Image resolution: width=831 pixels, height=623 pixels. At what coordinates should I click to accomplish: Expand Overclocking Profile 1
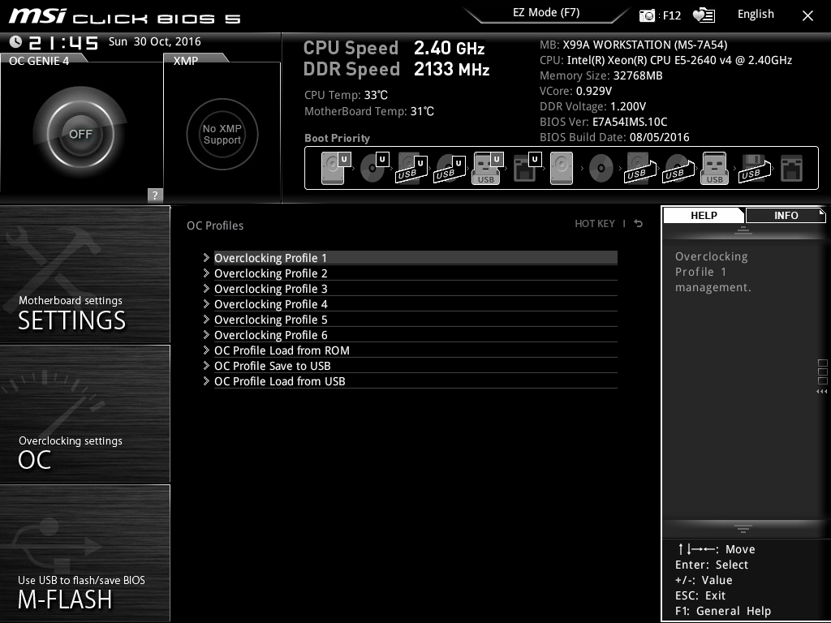[x=415, y=258]
